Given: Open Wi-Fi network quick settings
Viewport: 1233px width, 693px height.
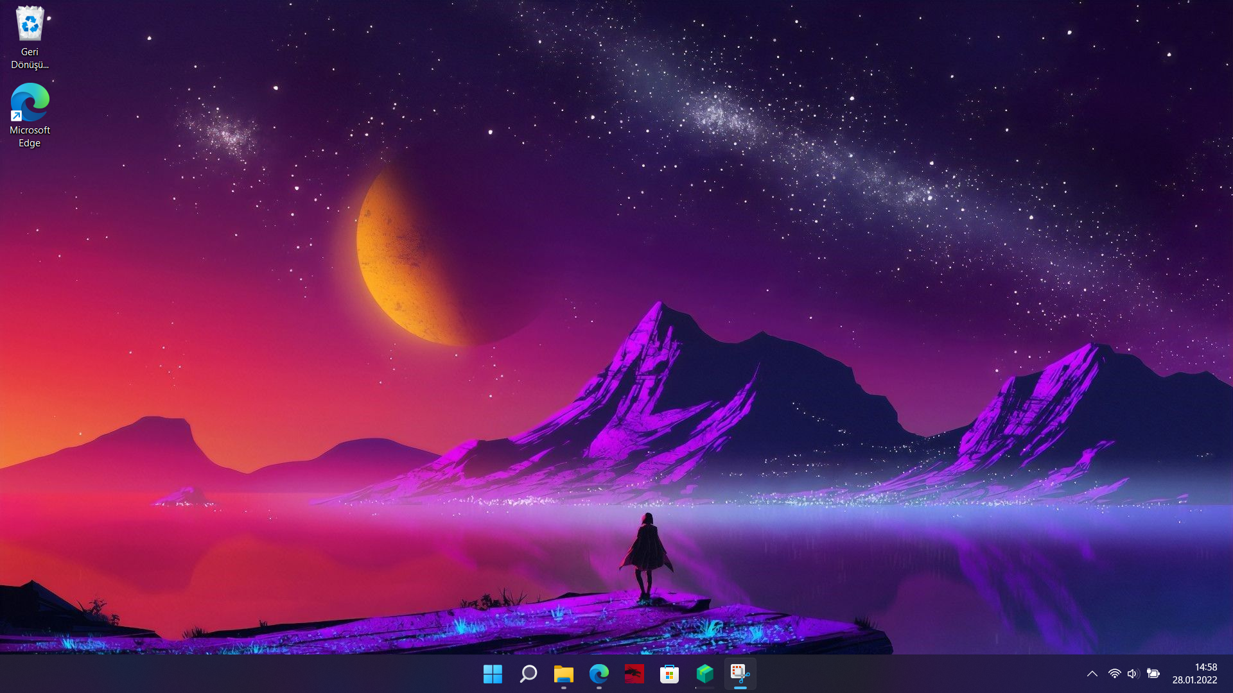Looking at the screenshot, I should click(1114, 674).
